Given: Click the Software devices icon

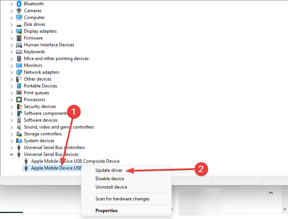Looking at the screenshot, I should click(19, 120).
